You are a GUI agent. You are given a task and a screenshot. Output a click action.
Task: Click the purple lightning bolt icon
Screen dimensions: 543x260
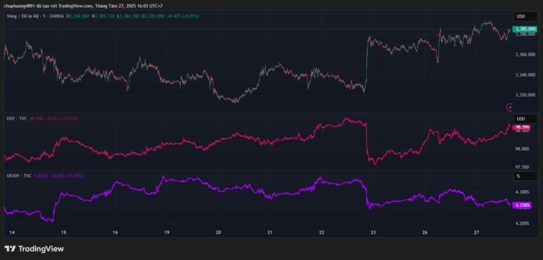click(510, 108)
